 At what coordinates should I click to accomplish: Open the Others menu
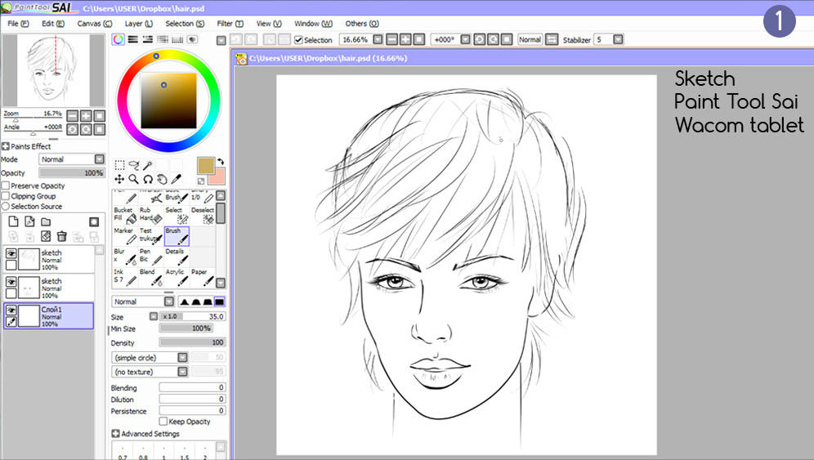(x=362, y=24)
